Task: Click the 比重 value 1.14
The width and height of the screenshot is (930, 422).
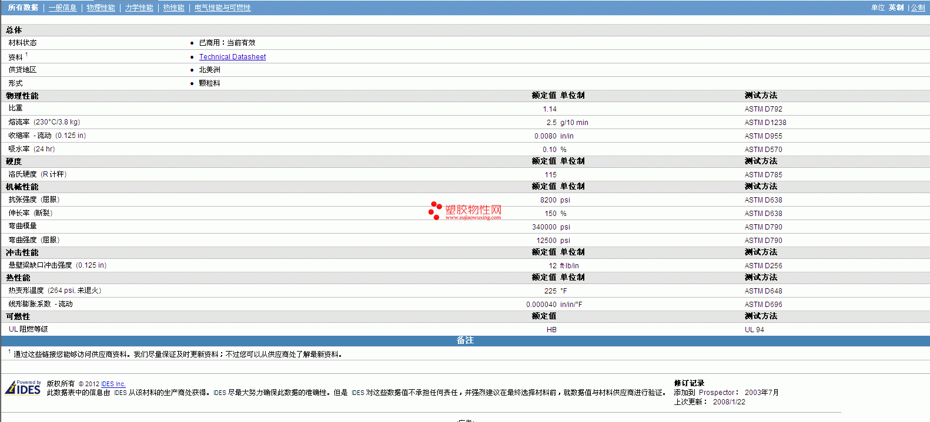Action: (x=550, y=109)
